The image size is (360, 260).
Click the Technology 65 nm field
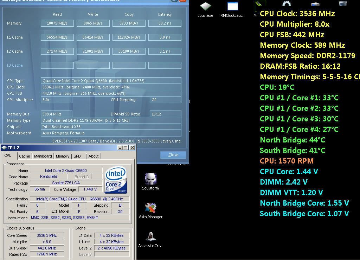pyautogui.click(x=40, y=189)
